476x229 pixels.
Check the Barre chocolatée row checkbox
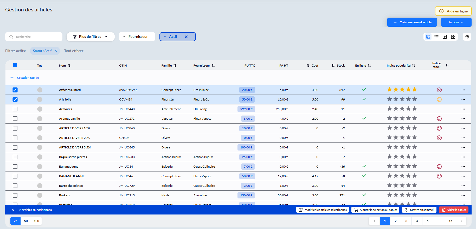click(15, 186)
